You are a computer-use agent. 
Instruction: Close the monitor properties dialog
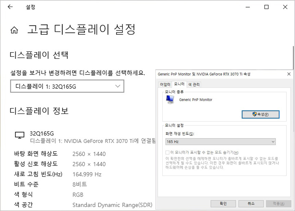click(x=289, y=74)
